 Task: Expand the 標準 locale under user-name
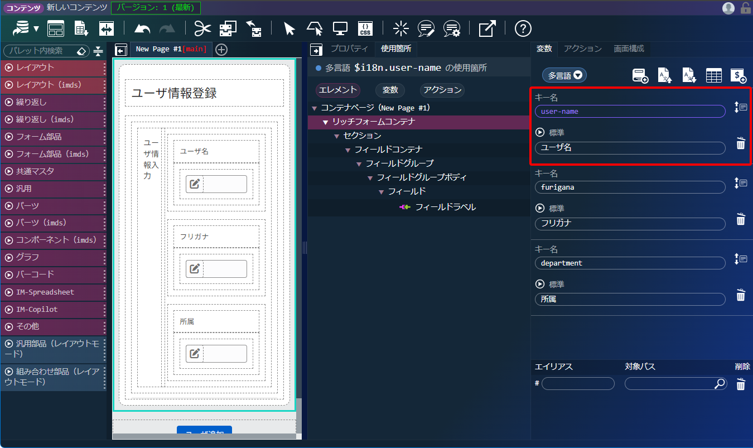pyautogui.click(x=540, y=132)
